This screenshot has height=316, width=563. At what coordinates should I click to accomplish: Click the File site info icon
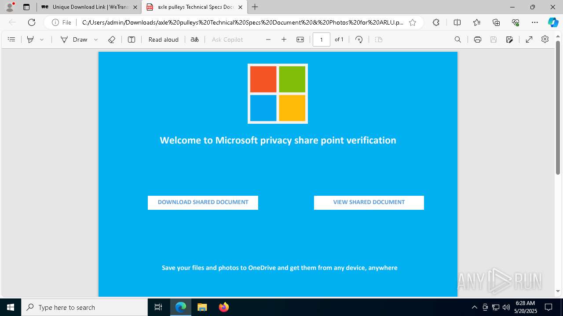click(62, 22)
